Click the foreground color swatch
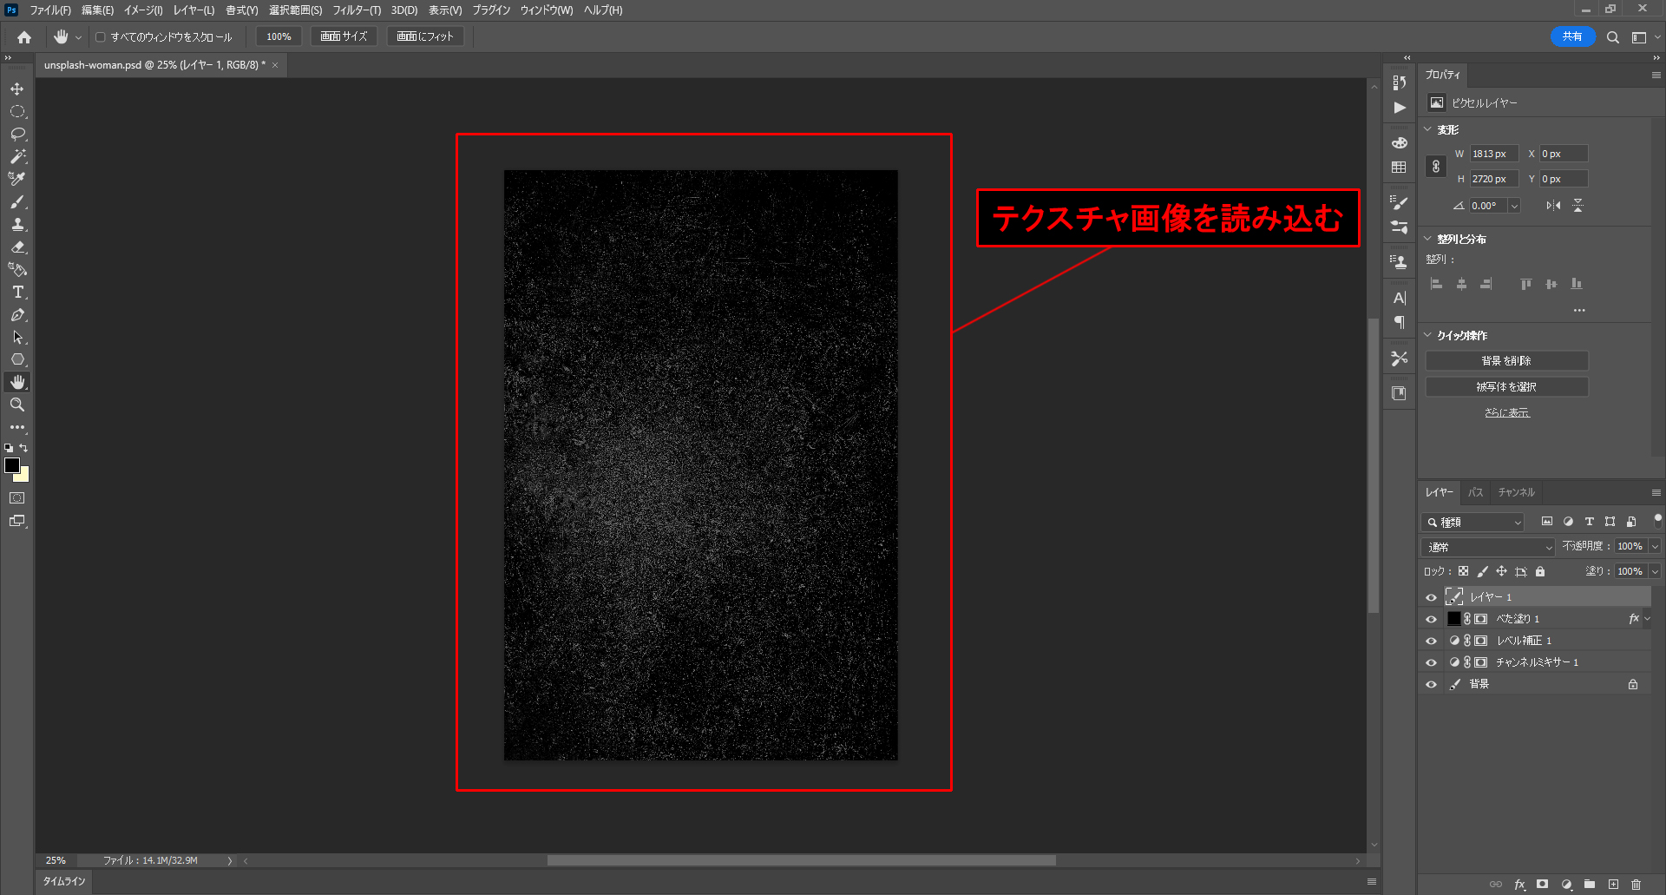Image resolution: width=1666 pixels, height=895 pixels. tap(12, 466)
